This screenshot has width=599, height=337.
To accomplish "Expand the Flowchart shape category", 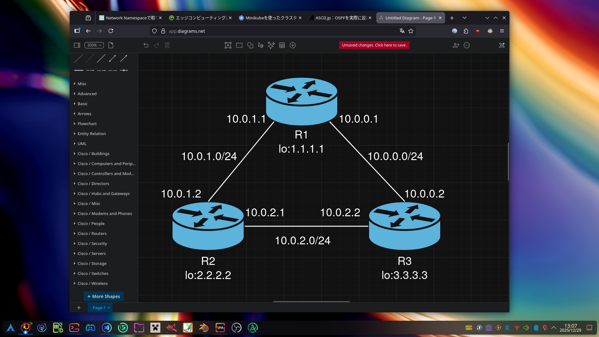I will point(87,124).
